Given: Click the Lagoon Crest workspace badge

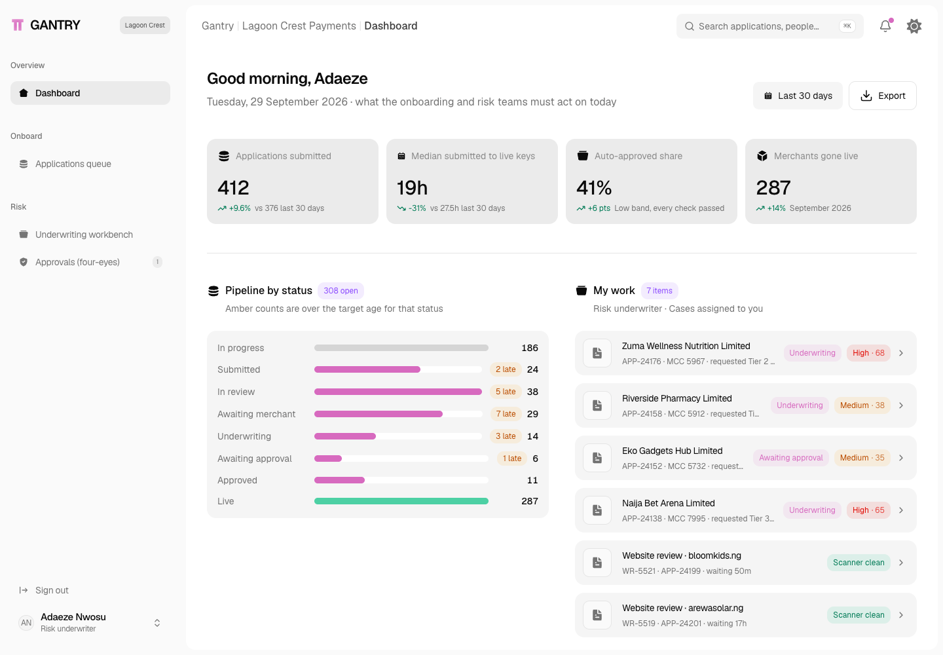Looking at the screenshot, I should tap(145, 25).
